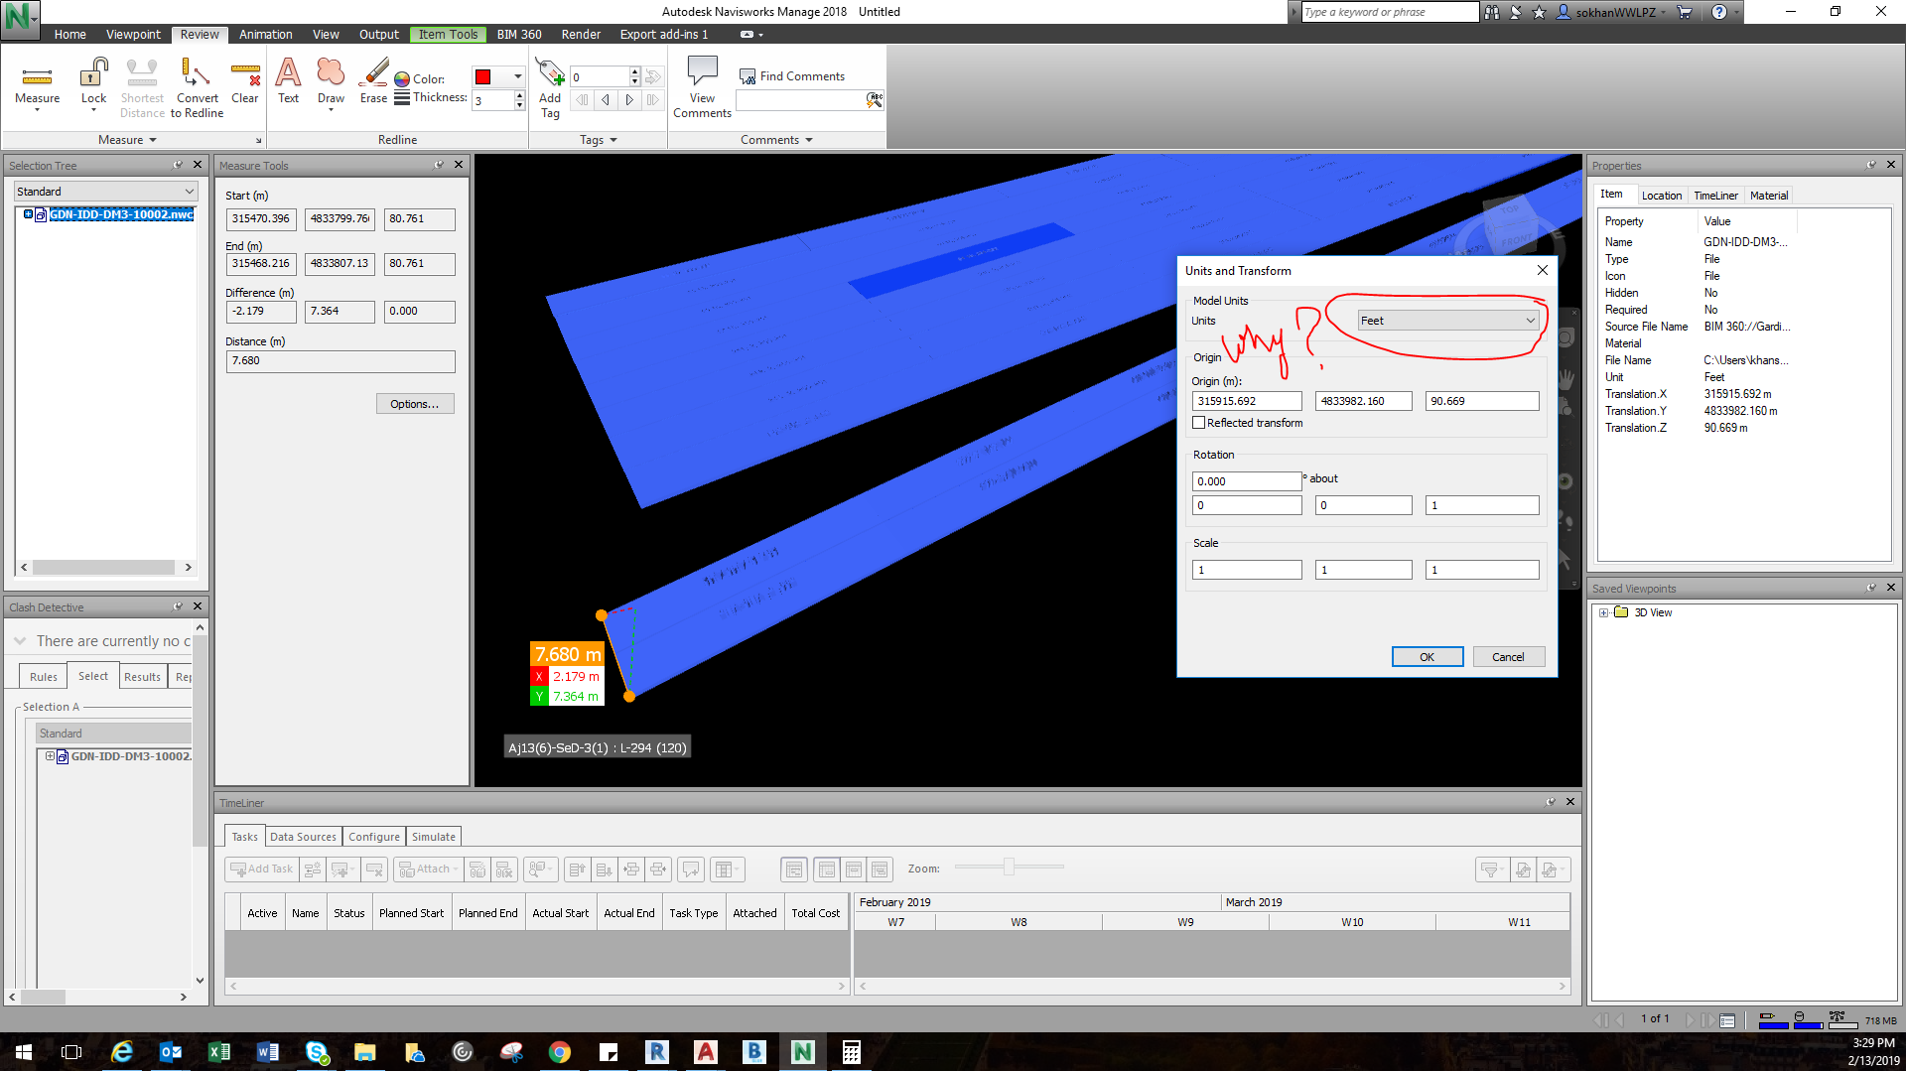This screenshot has height=1071, width=1906.
Task: Expand GDN-IDD-DM3-10002.nwc tree node in Selection Tree
Action: [x=28, y=214]
